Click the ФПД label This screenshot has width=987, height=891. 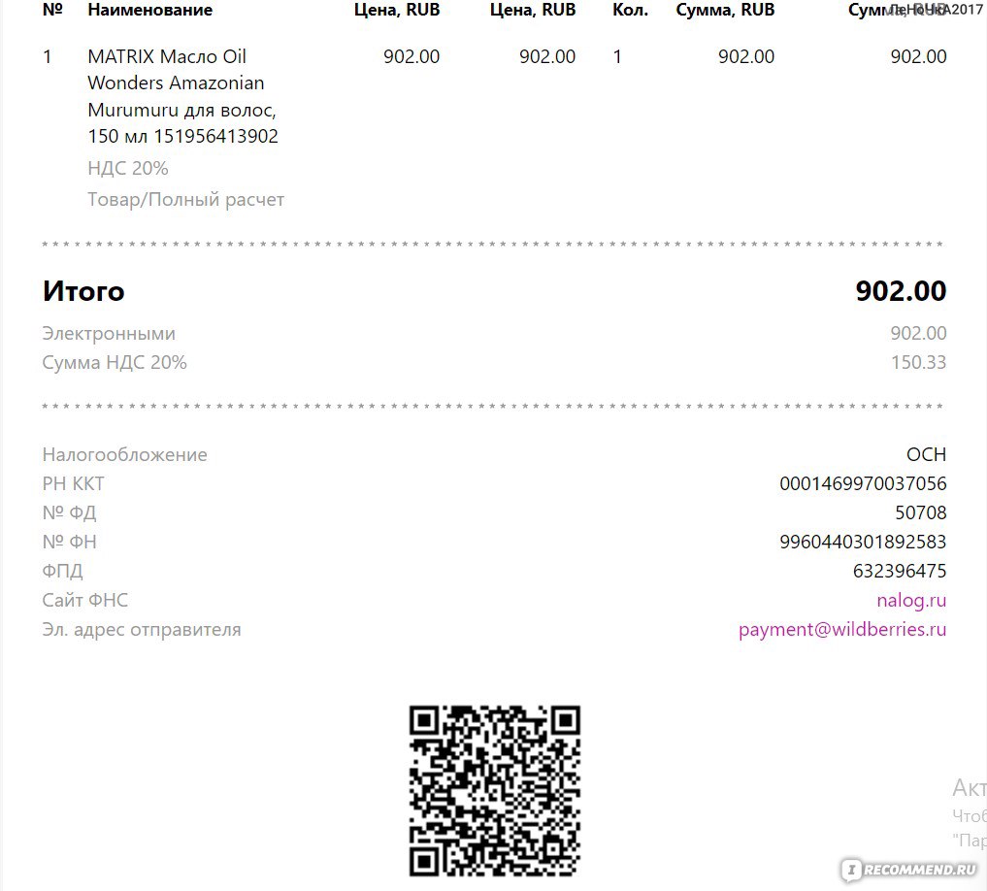(x=62, y=571)
